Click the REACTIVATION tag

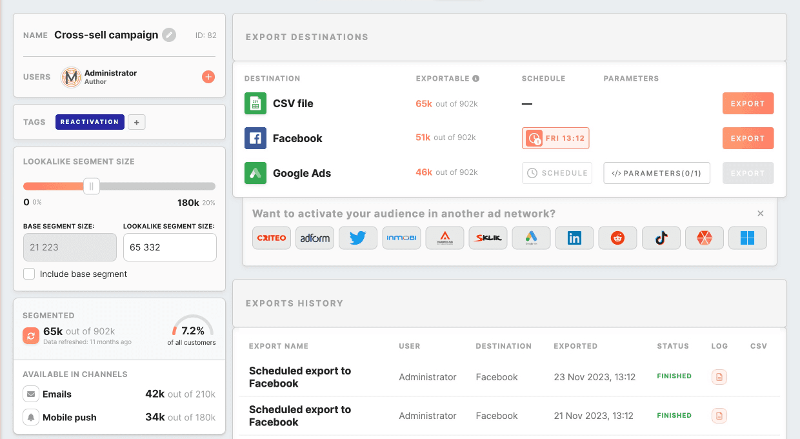click(90, 122)
